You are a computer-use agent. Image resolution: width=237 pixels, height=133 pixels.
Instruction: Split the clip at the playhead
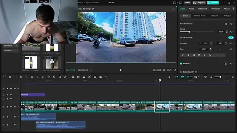point(32,77)
